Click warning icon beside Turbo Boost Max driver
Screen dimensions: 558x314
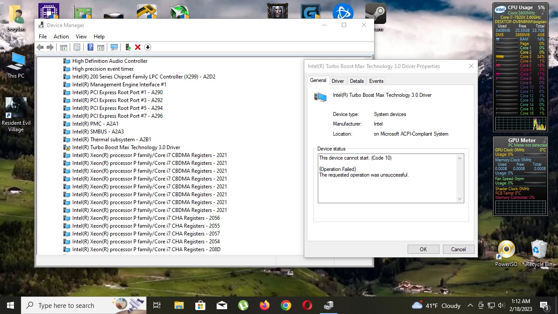[x=67, y=147]
